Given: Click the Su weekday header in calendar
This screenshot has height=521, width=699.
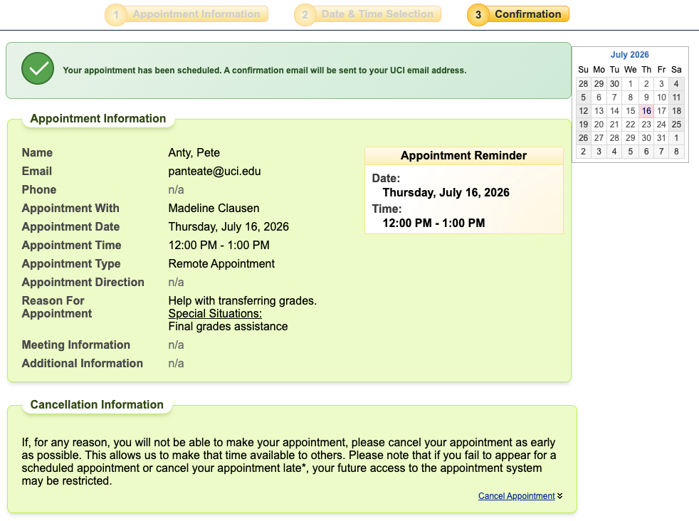Looking at the screenshot, I should [583, 70].
